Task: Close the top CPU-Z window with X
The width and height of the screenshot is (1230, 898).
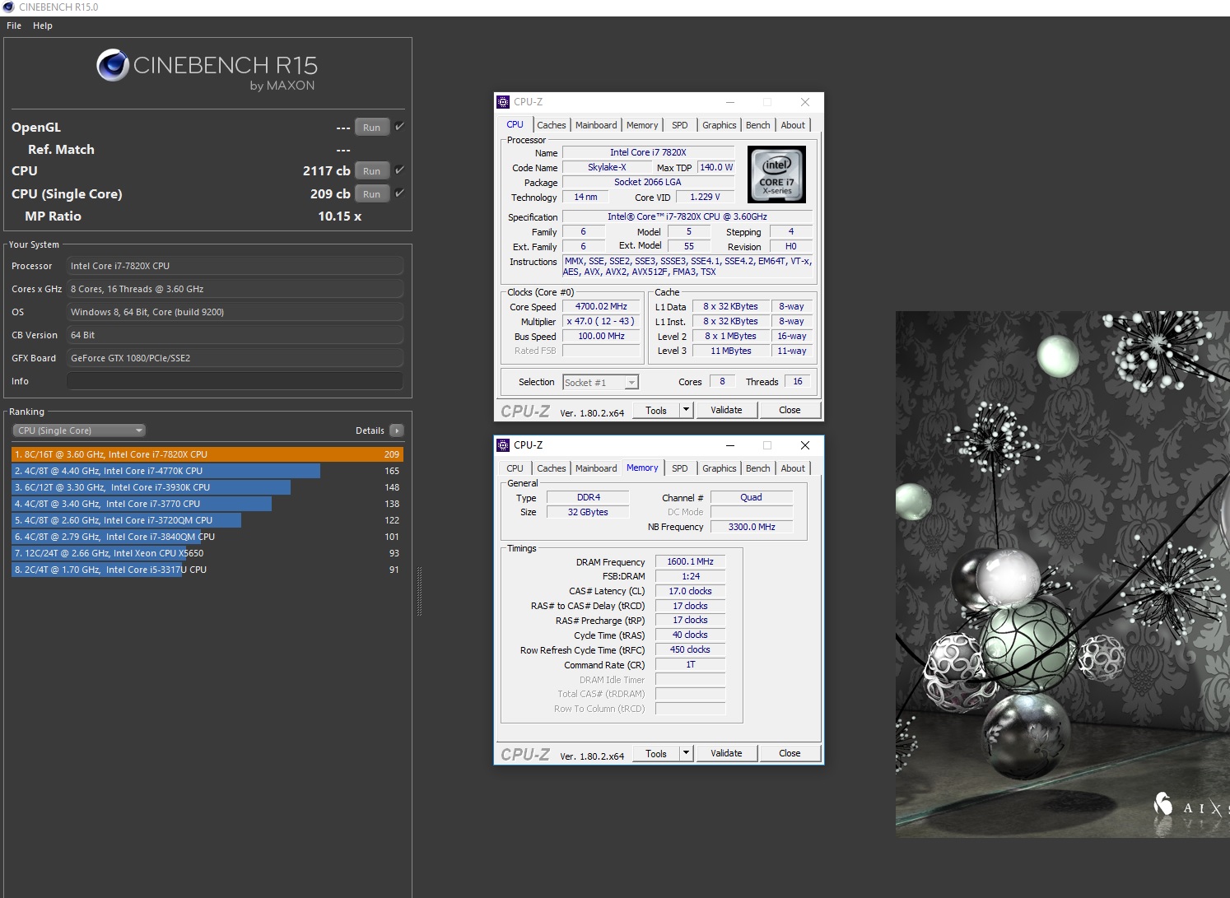Action: click(x=805, y=102)
